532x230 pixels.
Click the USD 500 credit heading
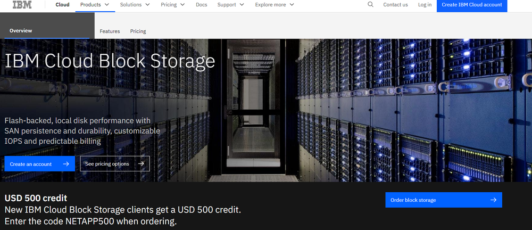[36, 198]
